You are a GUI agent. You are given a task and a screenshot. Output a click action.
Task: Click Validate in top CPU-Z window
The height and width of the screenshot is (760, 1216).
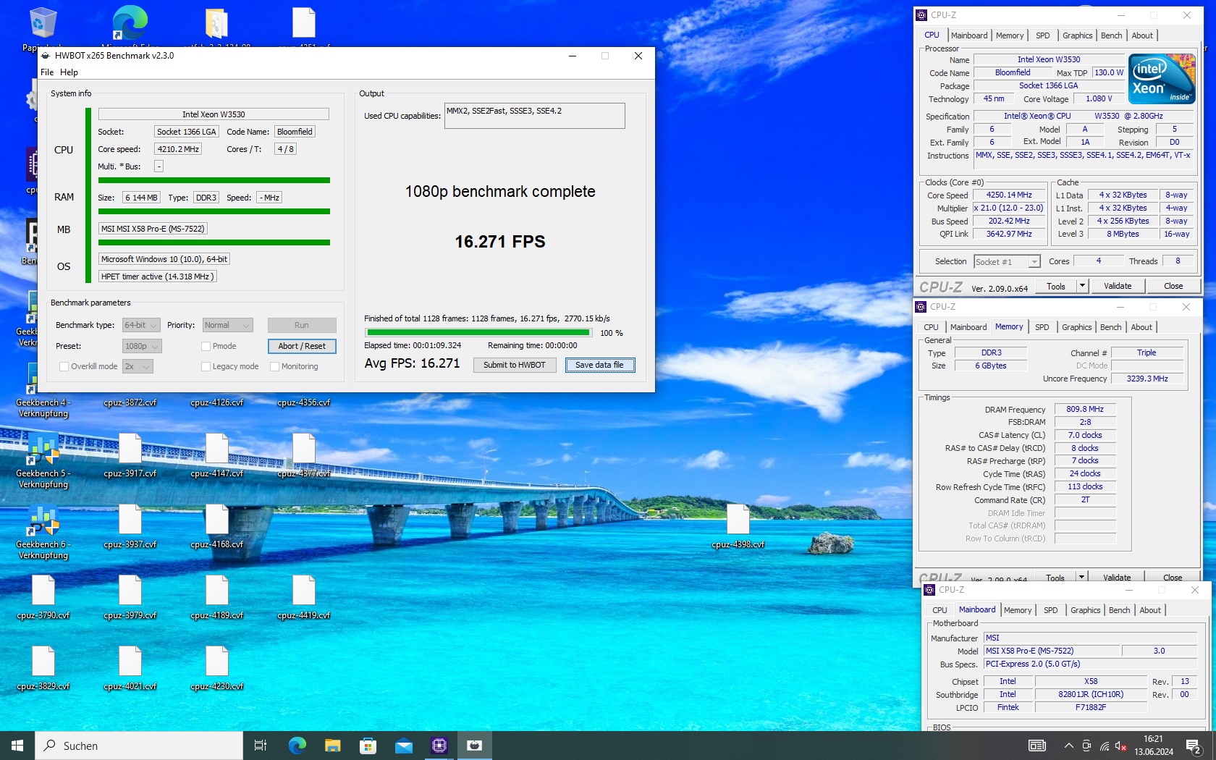pos(1118,286)
